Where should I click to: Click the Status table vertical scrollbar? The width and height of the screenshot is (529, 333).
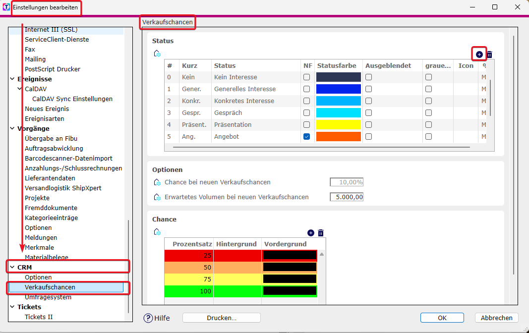click(x=490, y=98)
